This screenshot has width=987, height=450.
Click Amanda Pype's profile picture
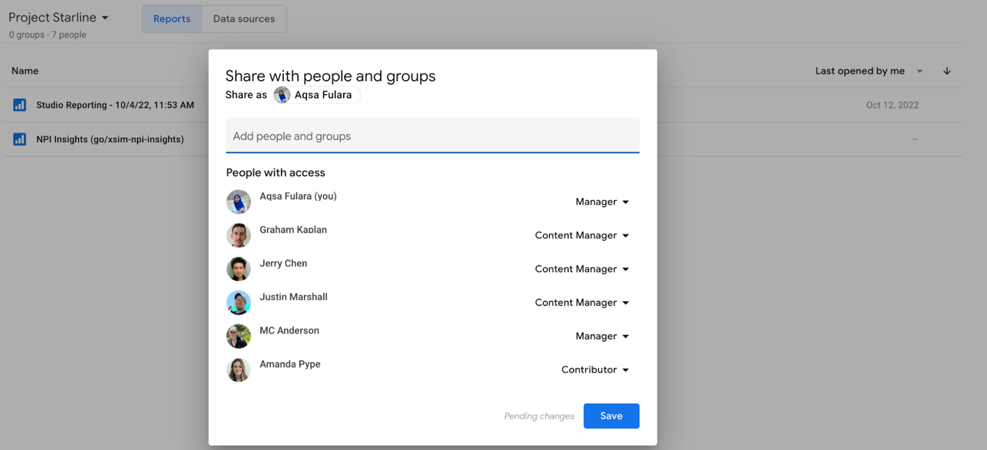click(238, 370)
